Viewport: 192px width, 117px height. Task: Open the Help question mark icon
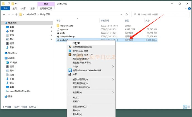point(189,8)
